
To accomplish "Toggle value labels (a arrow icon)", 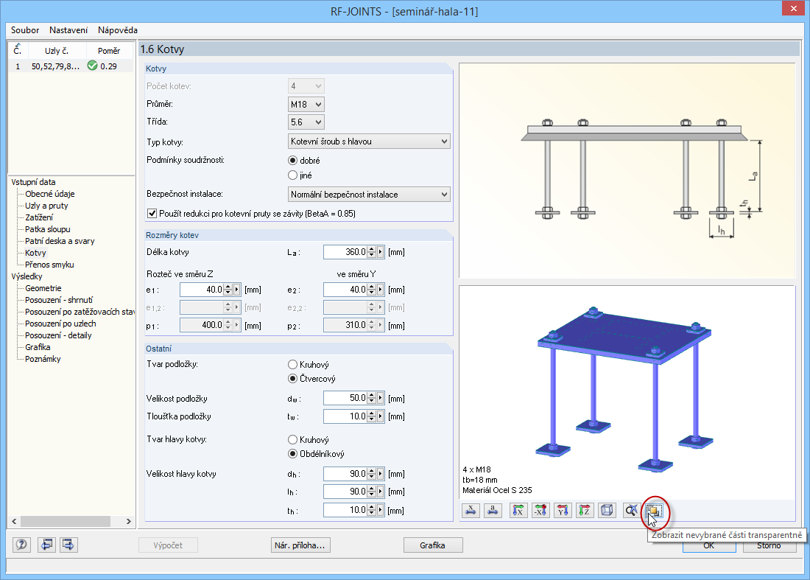I will tap(493, 511).
